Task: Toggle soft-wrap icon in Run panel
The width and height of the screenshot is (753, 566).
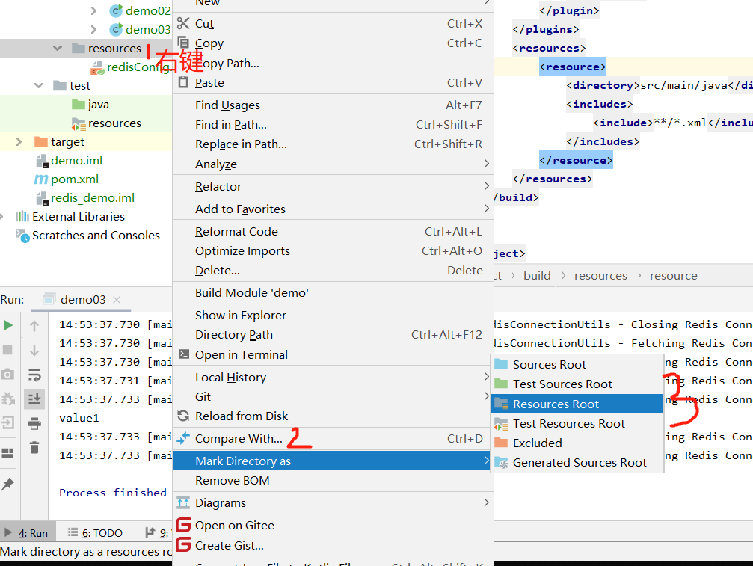Action: (34, 375)
